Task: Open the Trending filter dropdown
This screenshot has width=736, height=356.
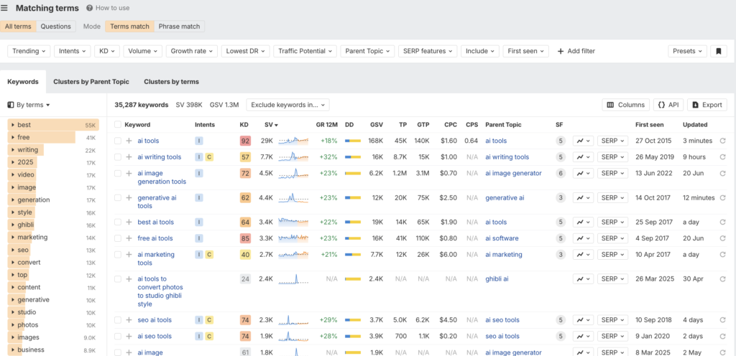Action: click(x=29, y=51)
